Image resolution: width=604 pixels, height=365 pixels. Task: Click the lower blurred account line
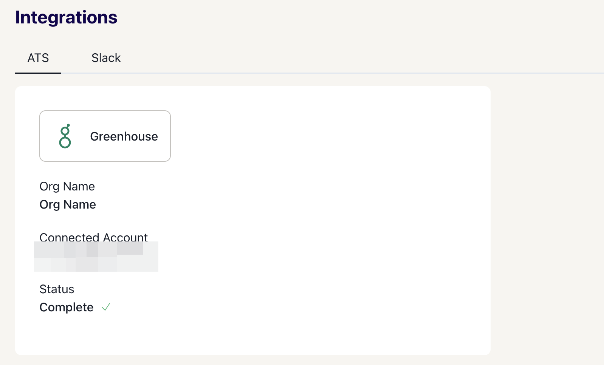96,265
